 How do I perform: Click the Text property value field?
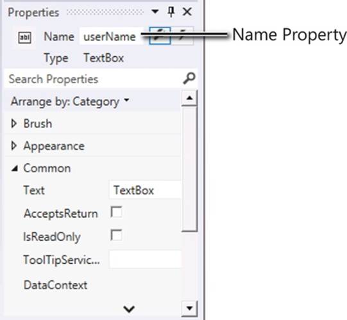pos(145,190)
